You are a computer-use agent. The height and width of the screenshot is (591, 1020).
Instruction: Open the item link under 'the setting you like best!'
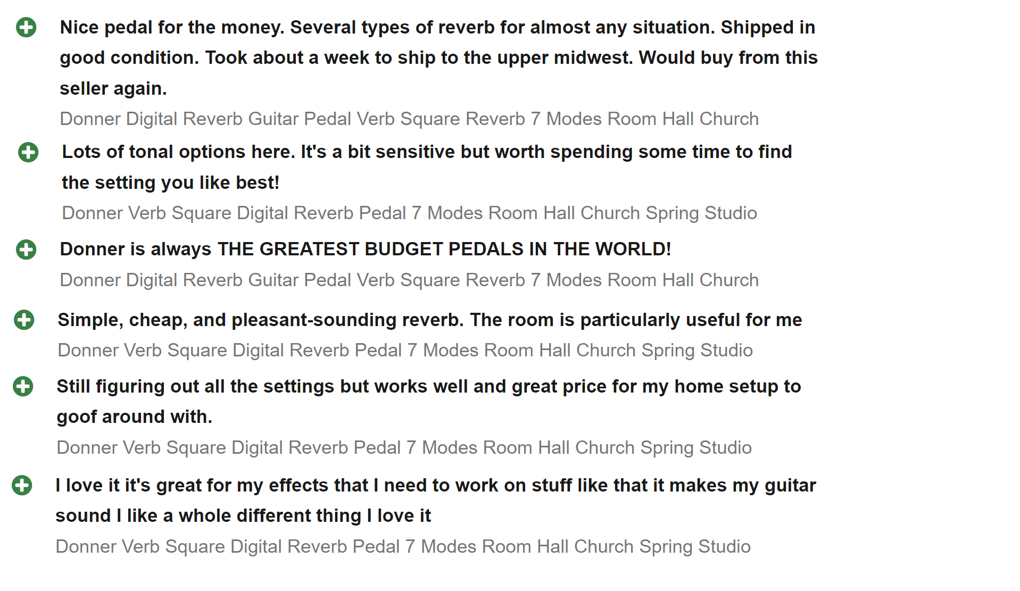409,213
